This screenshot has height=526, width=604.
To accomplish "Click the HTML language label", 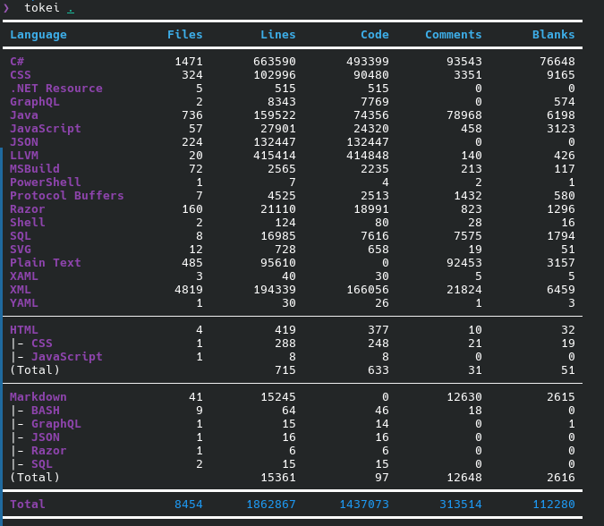I will (x=24, y=330).
